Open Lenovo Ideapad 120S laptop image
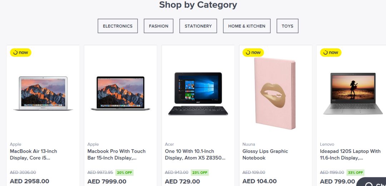Viewport: 386px width, 186px height. coord(352,94)
